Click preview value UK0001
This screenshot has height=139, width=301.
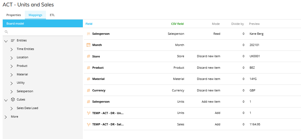coord(255,56)
